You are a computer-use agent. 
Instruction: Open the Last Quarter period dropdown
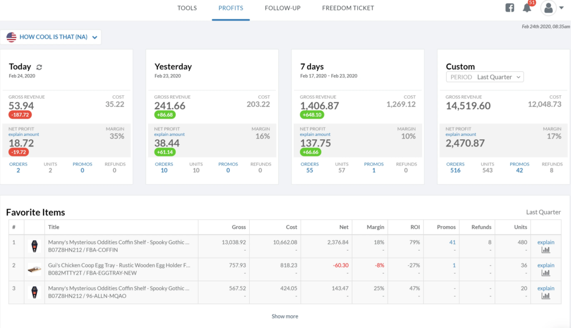point(485,77)
